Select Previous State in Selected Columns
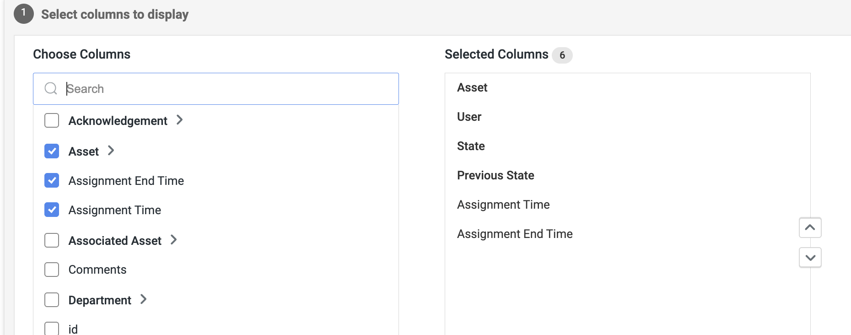The image size is (851, 335). click(496, 175)
